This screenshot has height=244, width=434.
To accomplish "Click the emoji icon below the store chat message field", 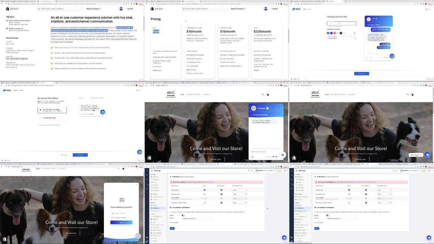I will (x=252, y=157).
